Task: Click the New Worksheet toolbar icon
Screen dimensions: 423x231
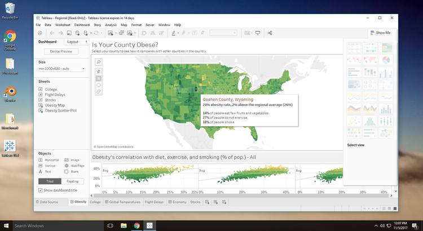Action: [x=111, y=33]
